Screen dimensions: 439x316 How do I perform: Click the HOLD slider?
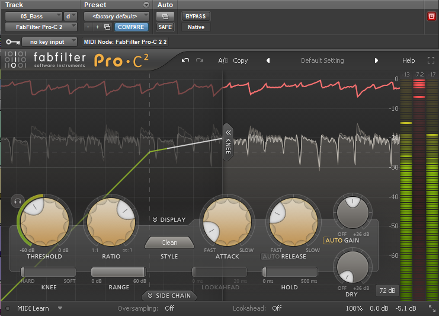290,272
